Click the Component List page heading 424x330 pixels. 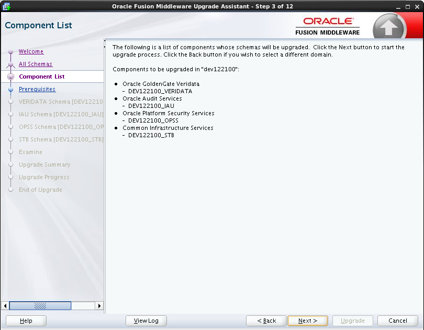tap(38, 25)
